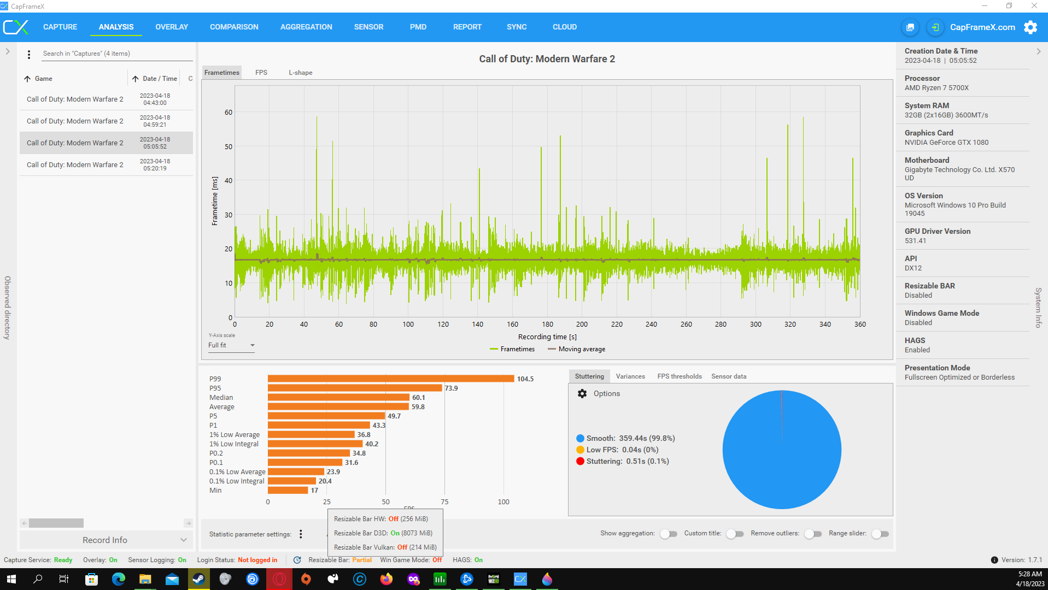
Task: Switch to the OVERLAY tab
Action: coord(172,27)
